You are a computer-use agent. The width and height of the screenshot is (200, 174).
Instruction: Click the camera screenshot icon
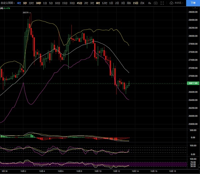[x=156, y=3]
